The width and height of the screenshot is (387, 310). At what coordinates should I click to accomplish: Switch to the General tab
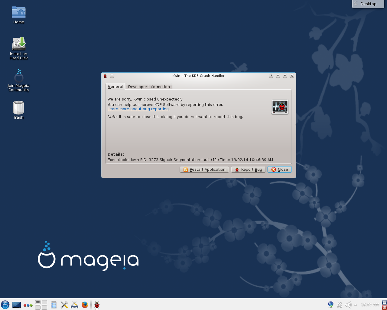click(115, 87)
